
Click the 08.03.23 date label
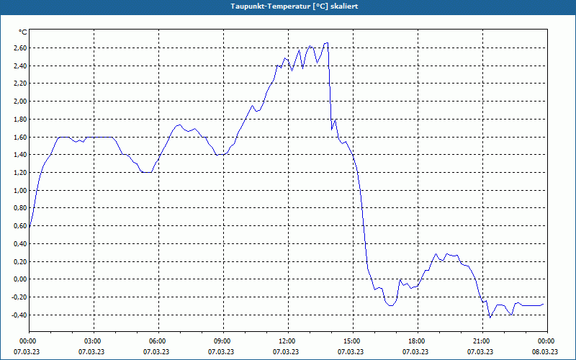click(x=545, y=352)
